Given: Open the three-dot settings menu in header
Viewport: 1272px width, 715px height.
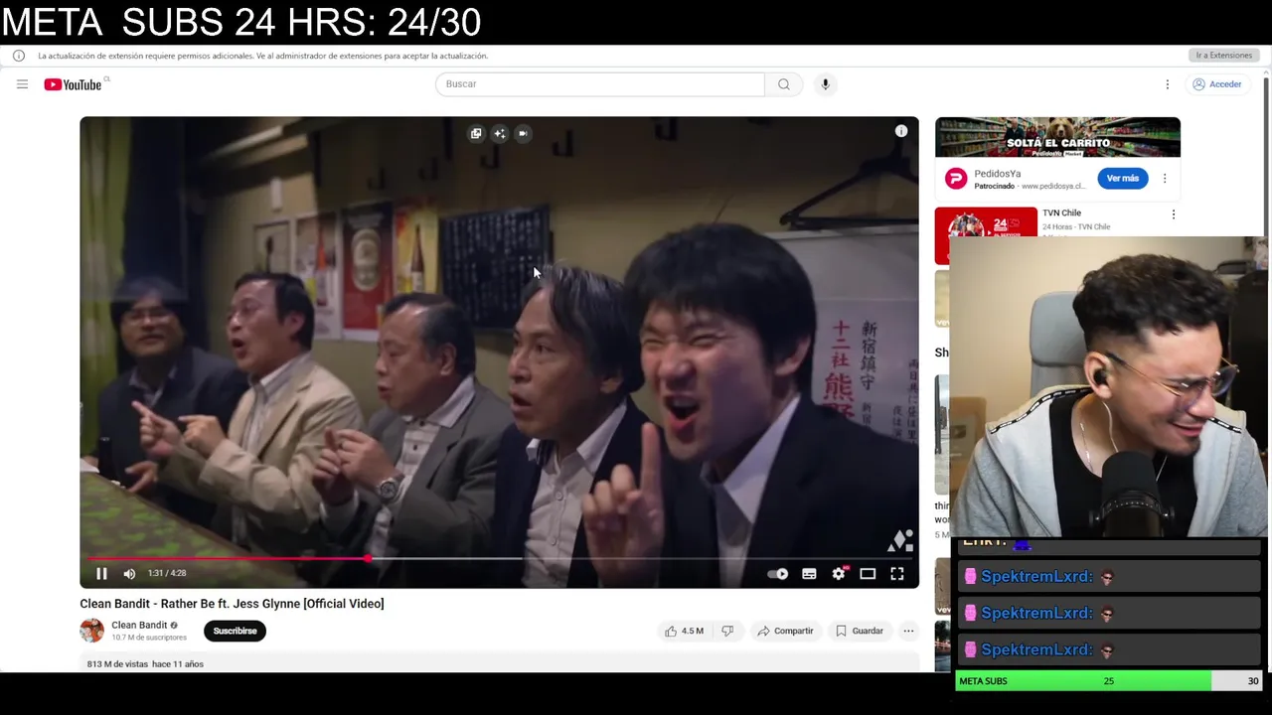Looking at the screenshot, I should [x=1168, y=84].
